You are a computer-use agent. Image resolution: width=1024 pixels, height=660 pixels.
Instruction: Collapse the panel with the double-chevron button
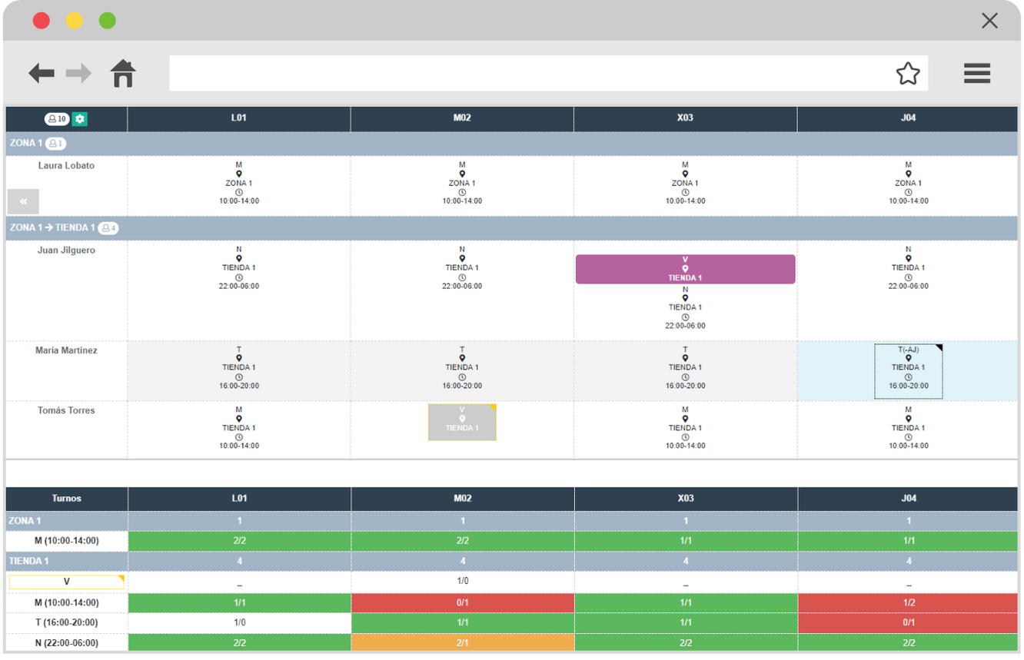(23, 201)
